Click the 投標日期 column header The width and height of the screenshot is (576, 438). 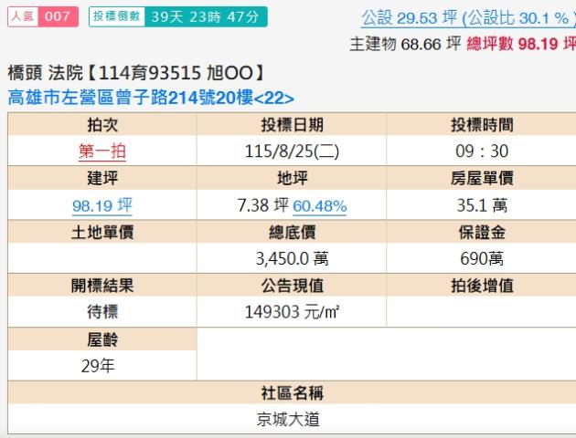click(x=292, y=125)
